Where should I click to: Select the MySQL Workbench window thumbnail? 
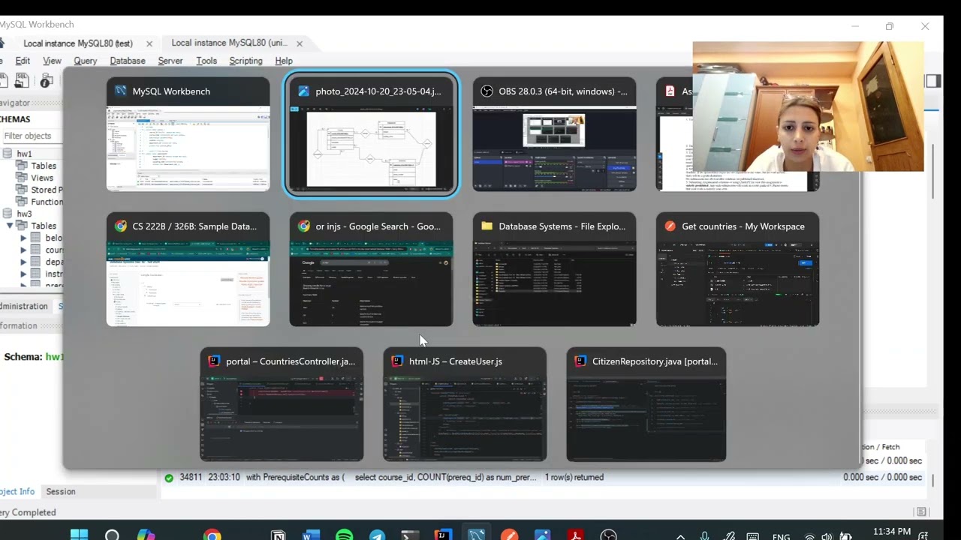click(188, 134)
